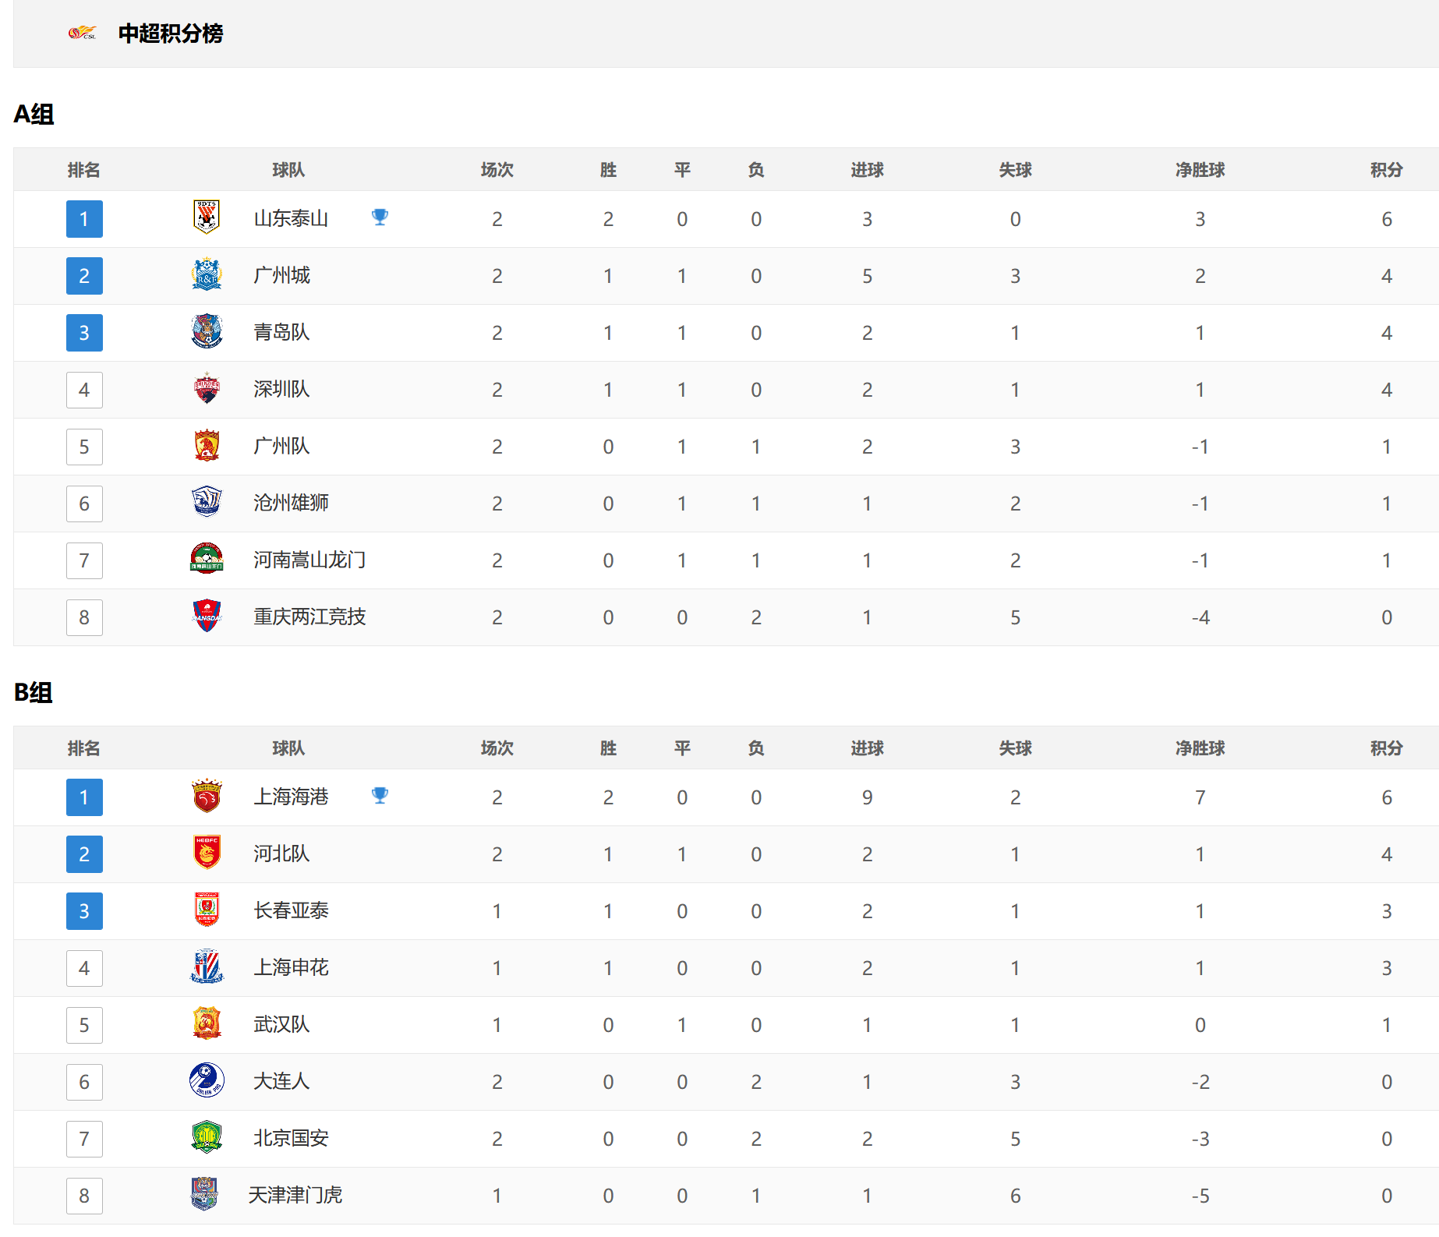
Task: Open the 武汉队 team link
Action: pyautogui.click(x=281, y=1024)
